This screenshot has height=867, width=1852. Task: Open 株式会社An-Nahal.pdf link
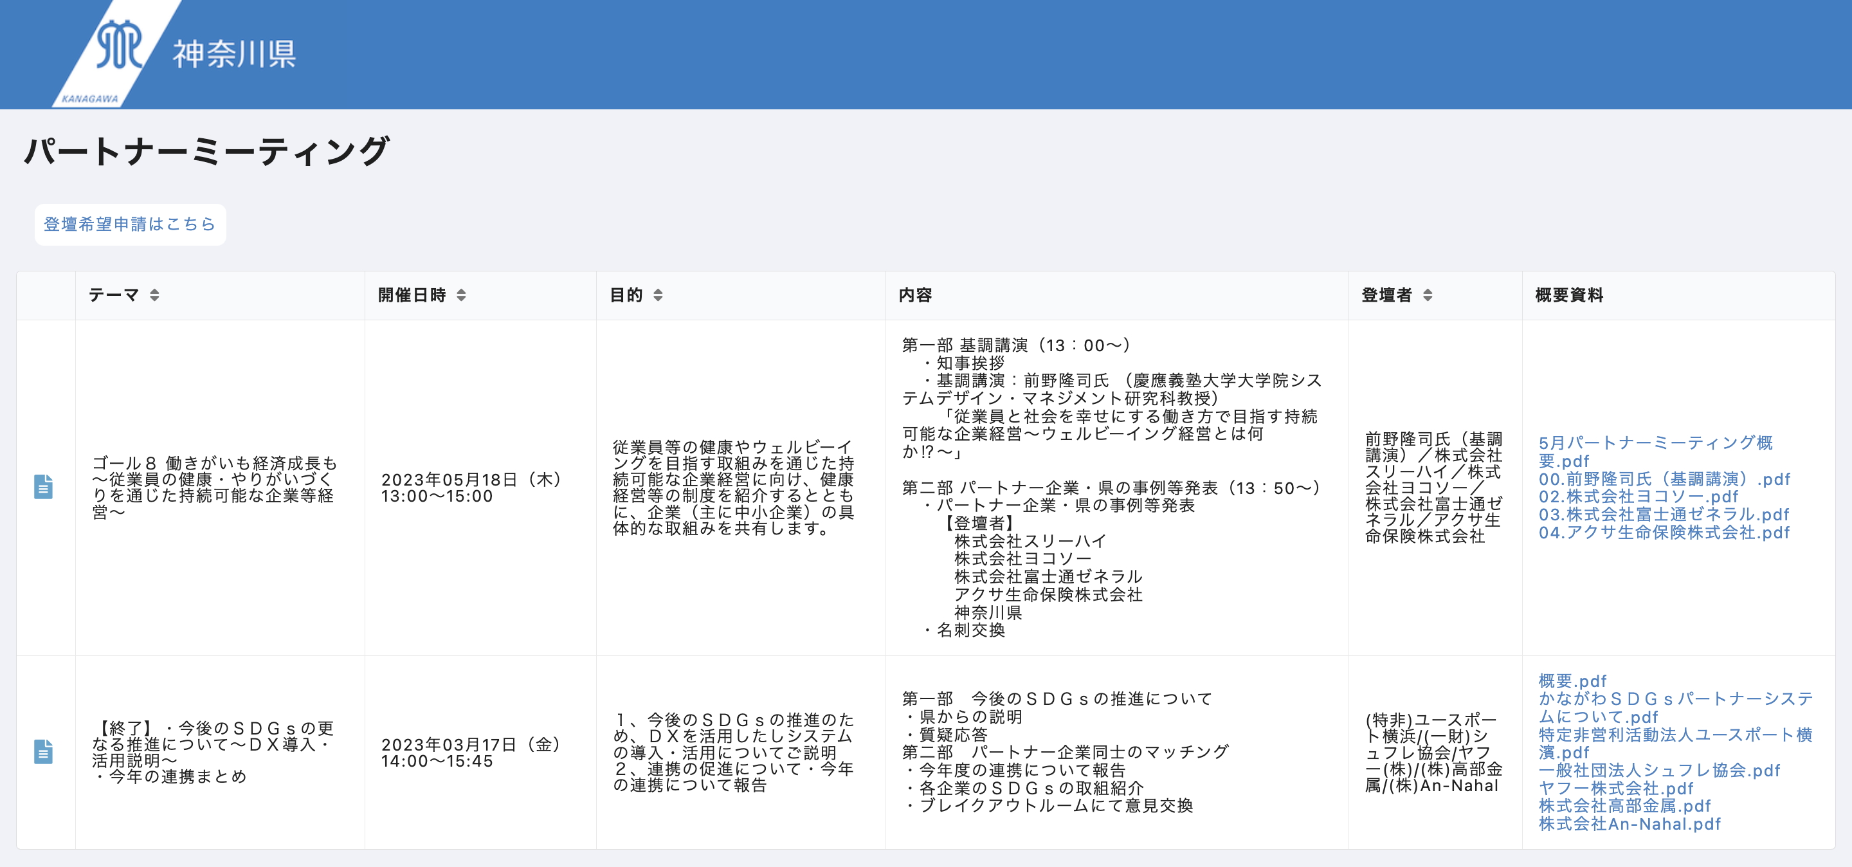1629,824
